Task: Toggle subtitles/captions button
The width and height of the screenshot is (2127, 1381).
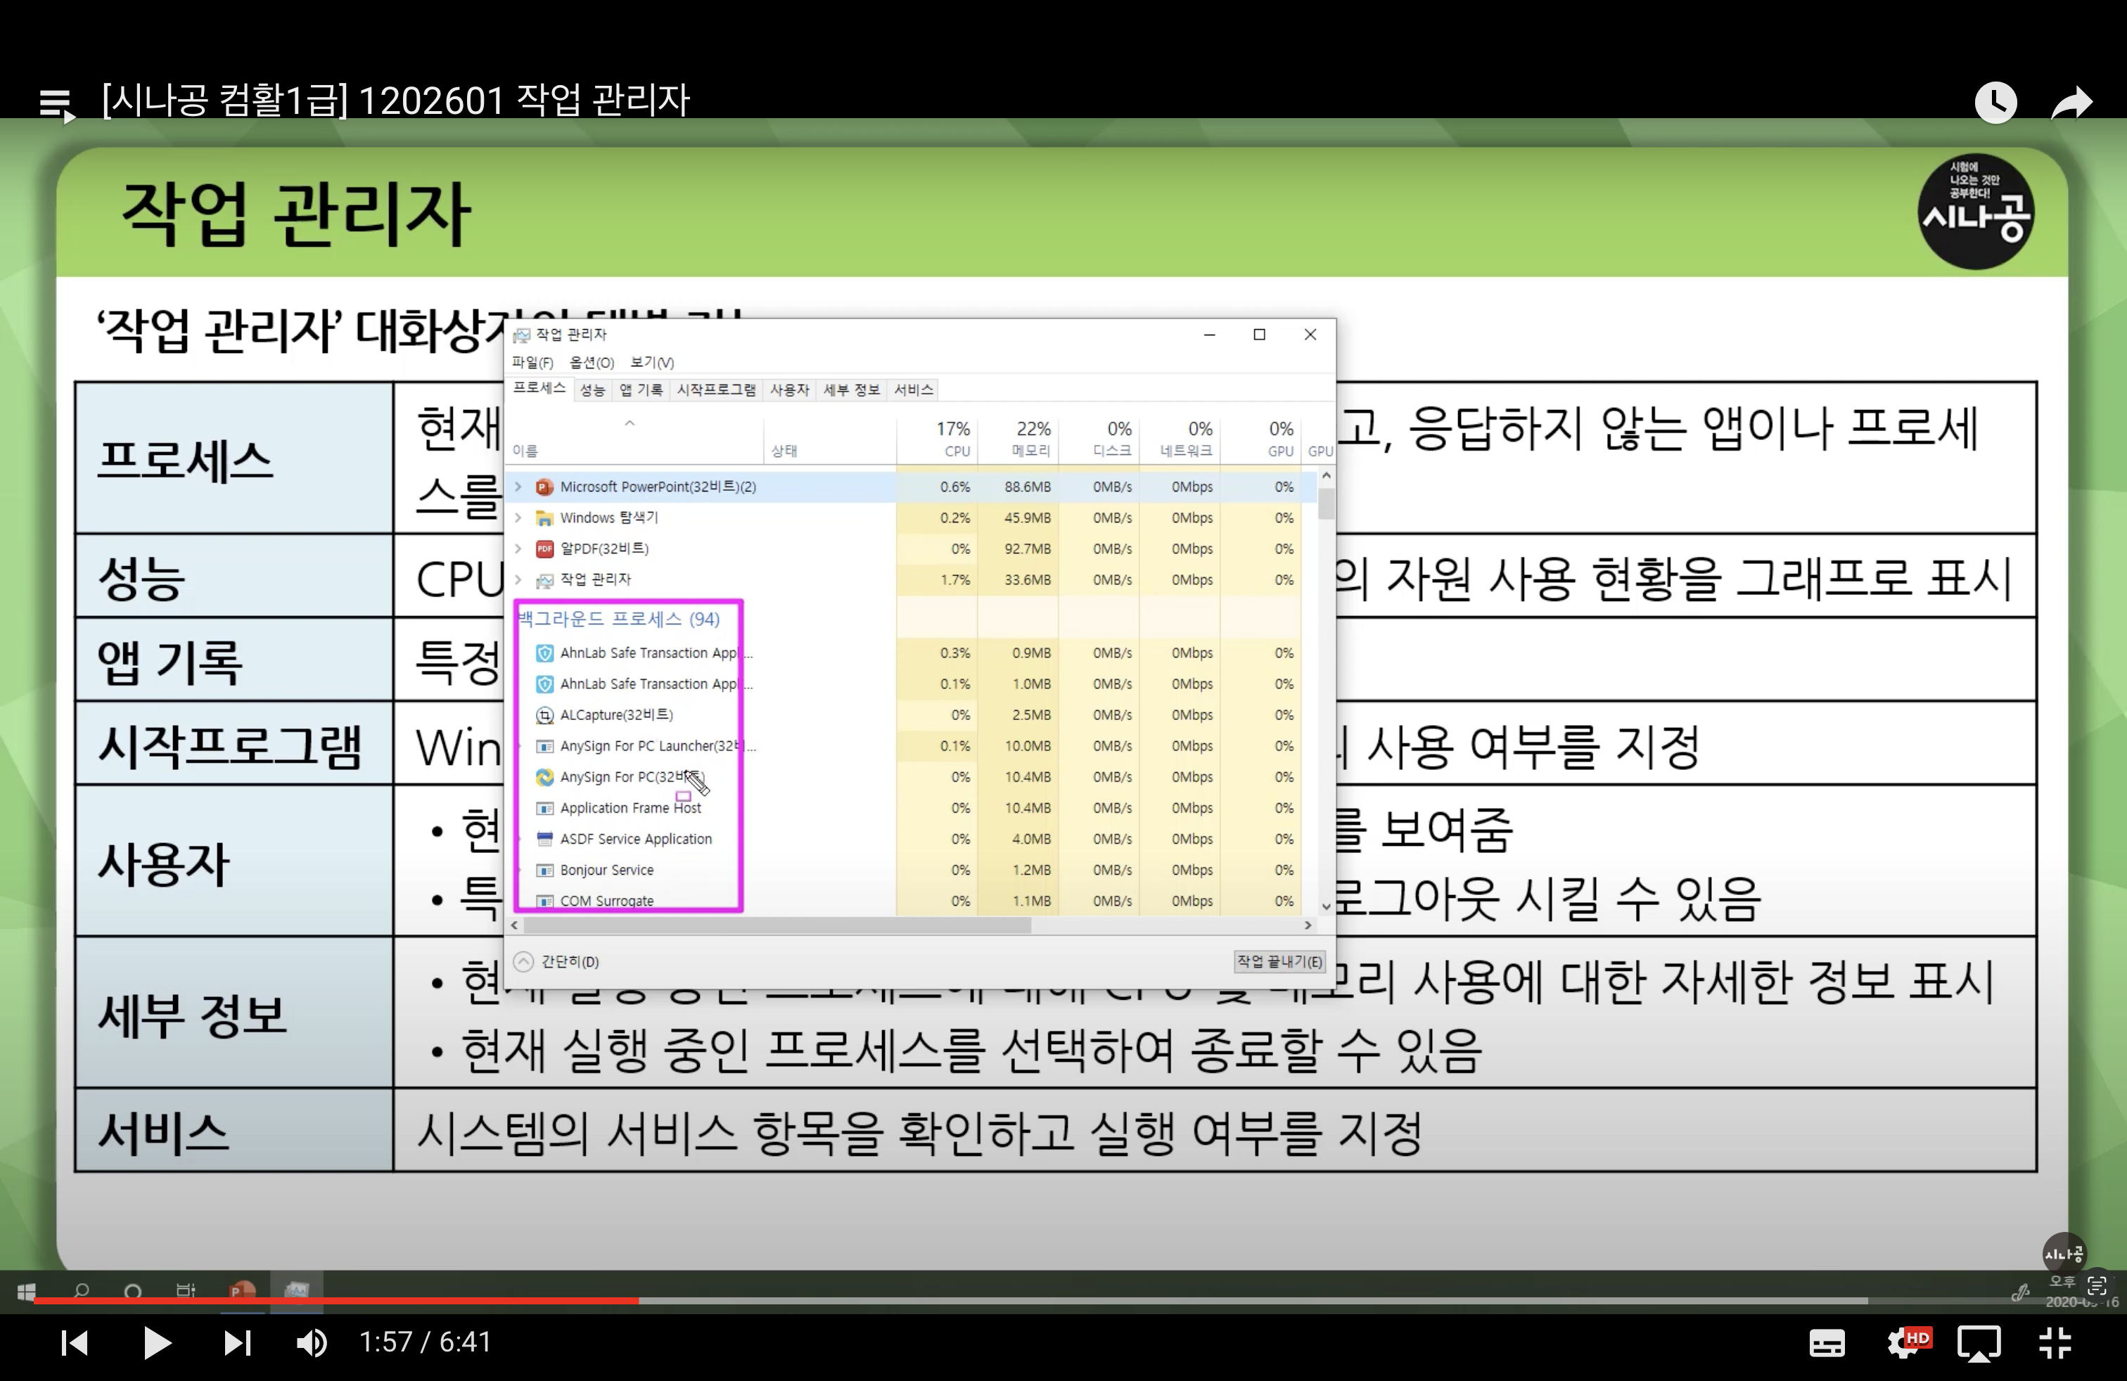Action: click(x=1827, y=1342)
